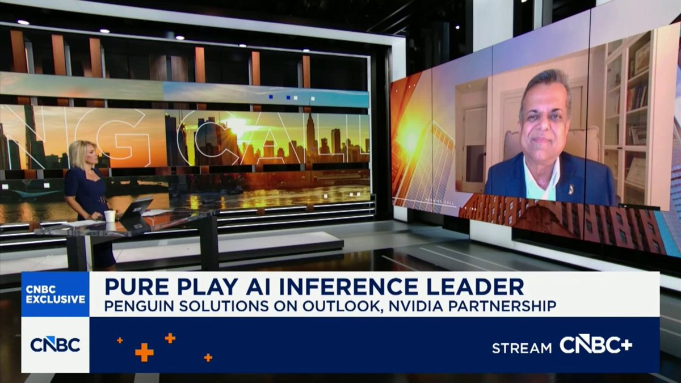This screenshot has height=383, width=681.
Task: Click the word STREAM in the lower banner
Action: [522, 348]
